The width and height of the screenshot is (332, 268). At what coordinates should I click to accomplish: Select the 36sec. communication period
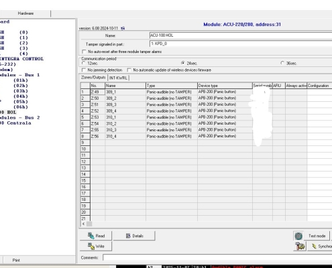[x=282, y=63]
